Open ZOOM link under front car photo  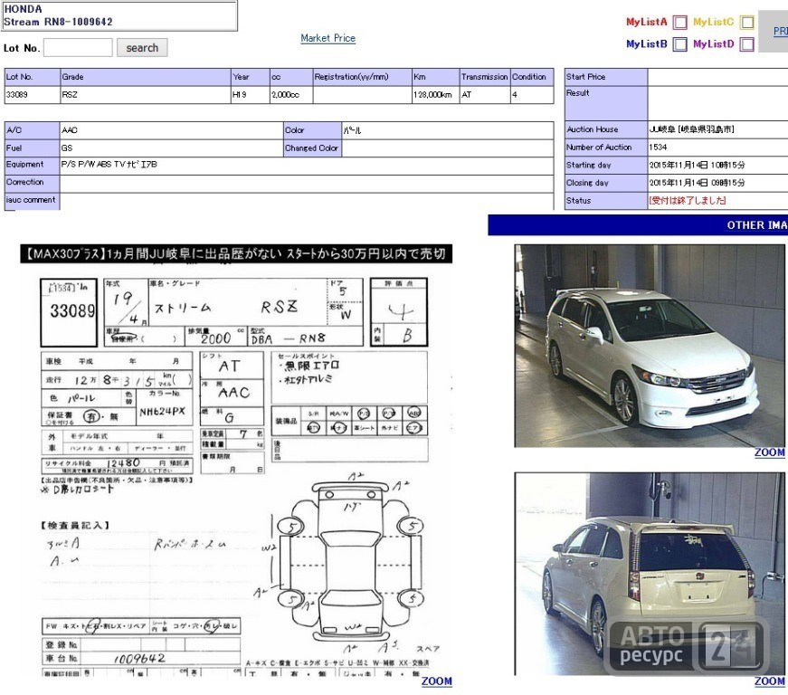click(769, 452)
